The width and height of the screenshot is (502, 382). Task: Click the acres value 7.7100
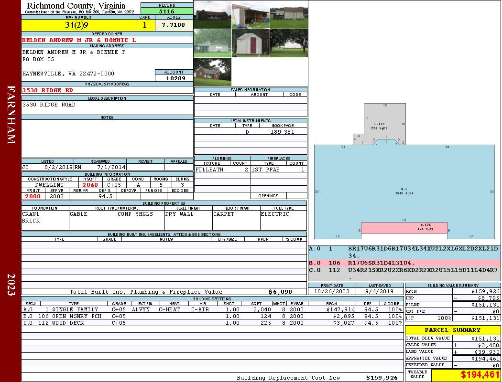click(173, 25)
